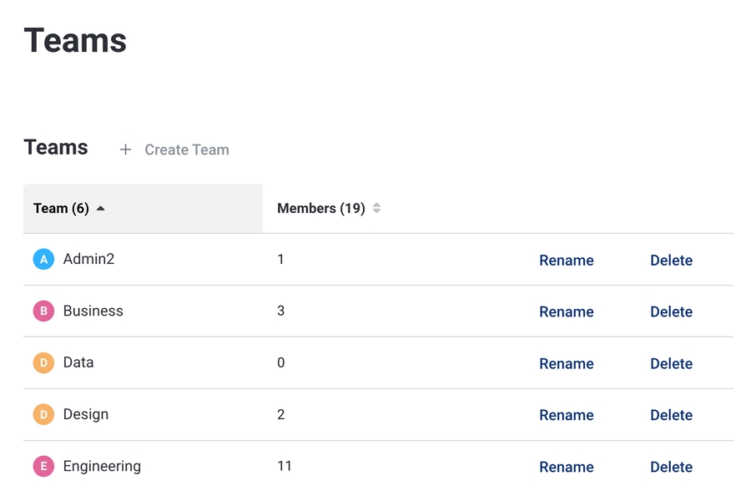Click the plus icon beside Create Team
Screen dimensions: 751x491
pos(125,149)
